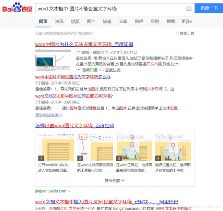Click step caption 选择位置按钮
This screenshot has height=211, width=223.
173,168
